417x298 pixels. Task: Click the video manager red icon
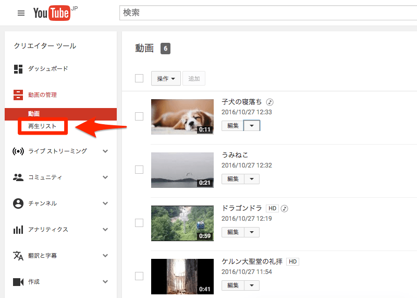18,95
